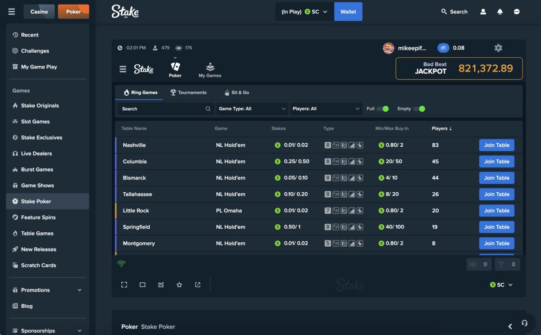
Task: Select the Tallahassee table name
Action: [137, 194]
